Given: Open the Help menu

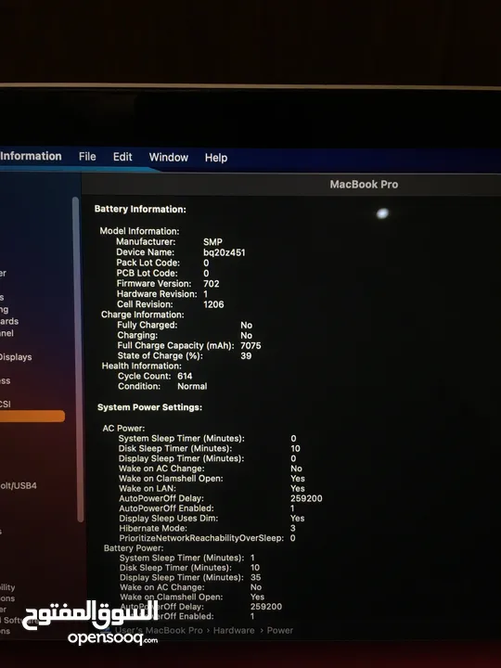Looking at the screenshot, I should (x=216, y=158).
